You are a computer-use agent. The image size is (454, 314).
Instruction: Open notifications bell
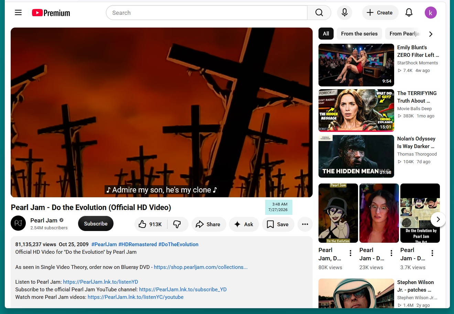(409, 13)
